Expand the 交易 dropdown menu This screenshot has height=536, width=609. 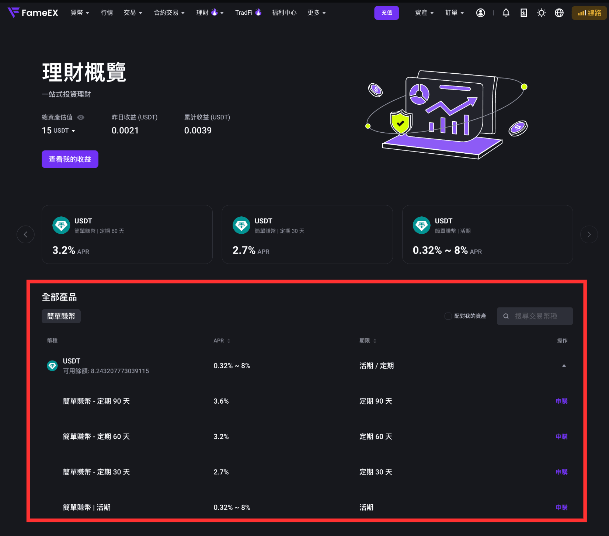tap(133, 13)
